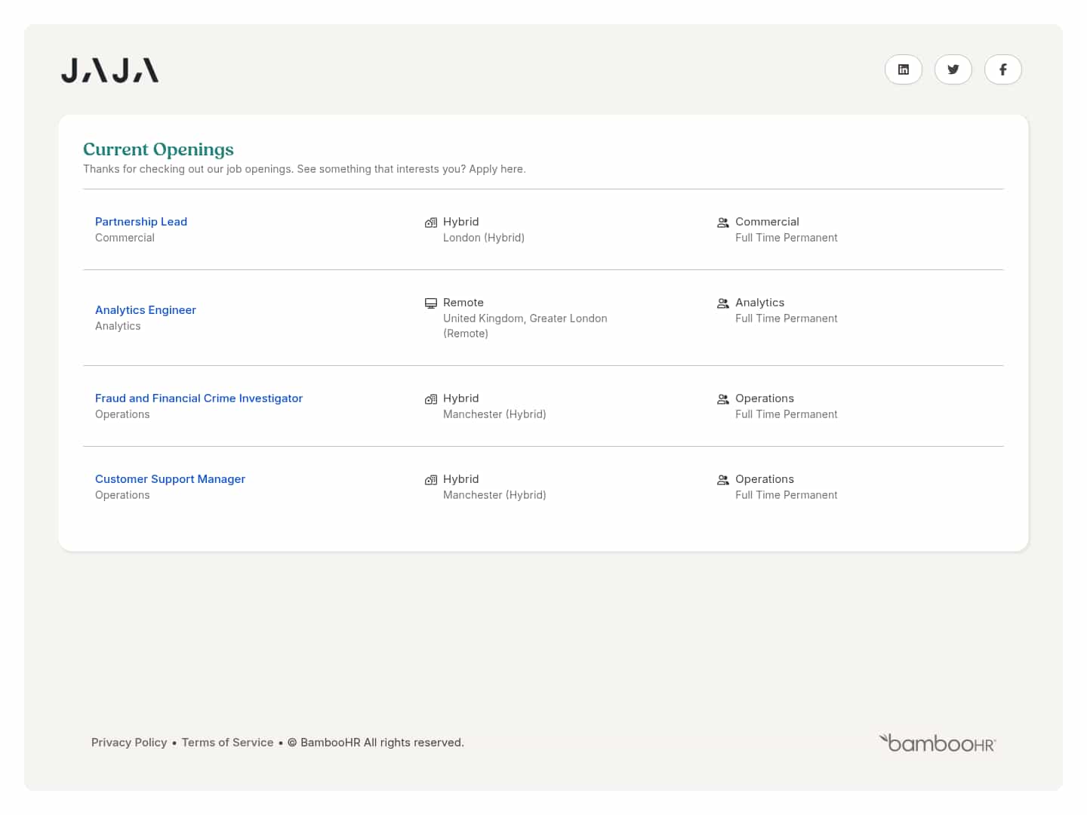This screenshot has height=815, width=1087.
Task: Click the BambooHR logo in the footer
Action: [937, 743]
